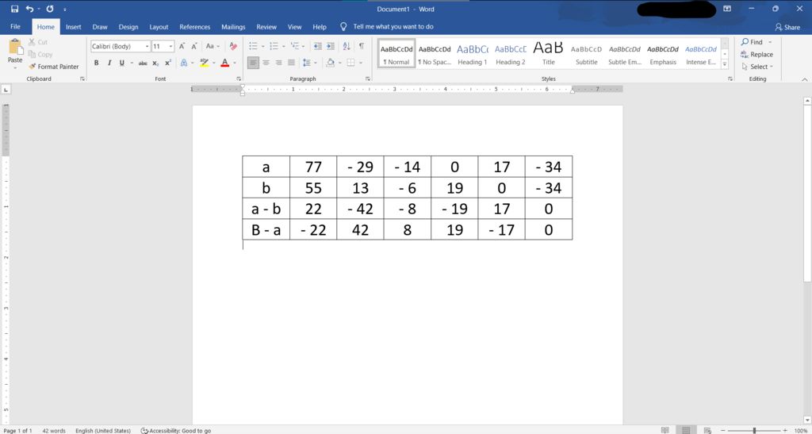Click the yellow text highlight color button

tap(204, 63)
